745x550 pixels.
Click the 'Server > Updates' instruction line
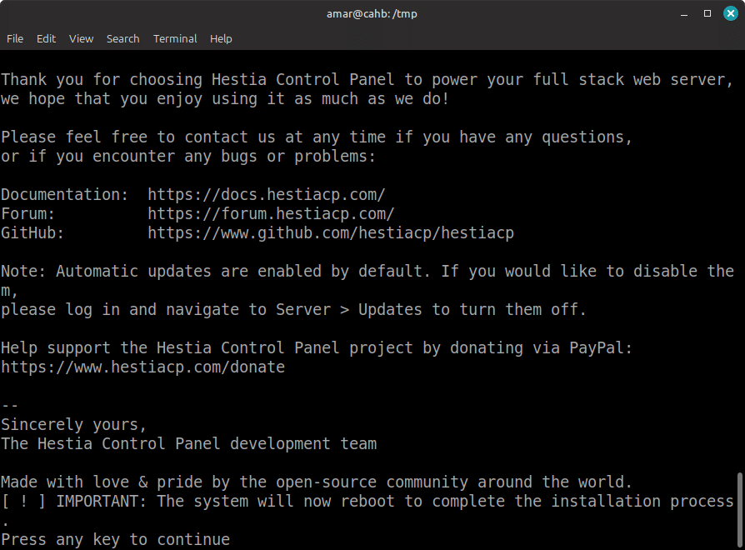pos(293,310)
